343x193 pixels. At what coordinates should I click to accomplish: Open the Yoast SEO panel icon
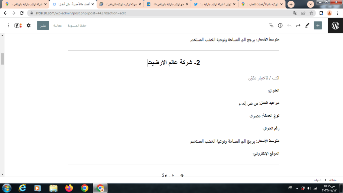click(18, 25)
